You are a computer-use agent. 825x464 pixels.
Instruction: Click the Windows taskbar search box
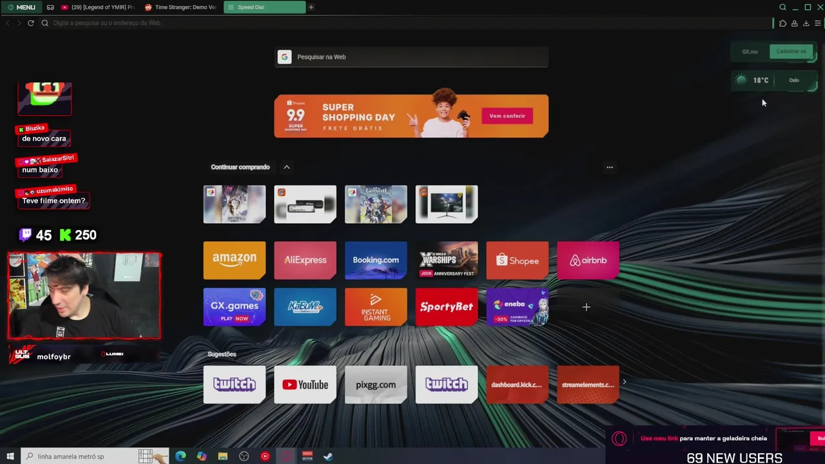tap(95, 456)
